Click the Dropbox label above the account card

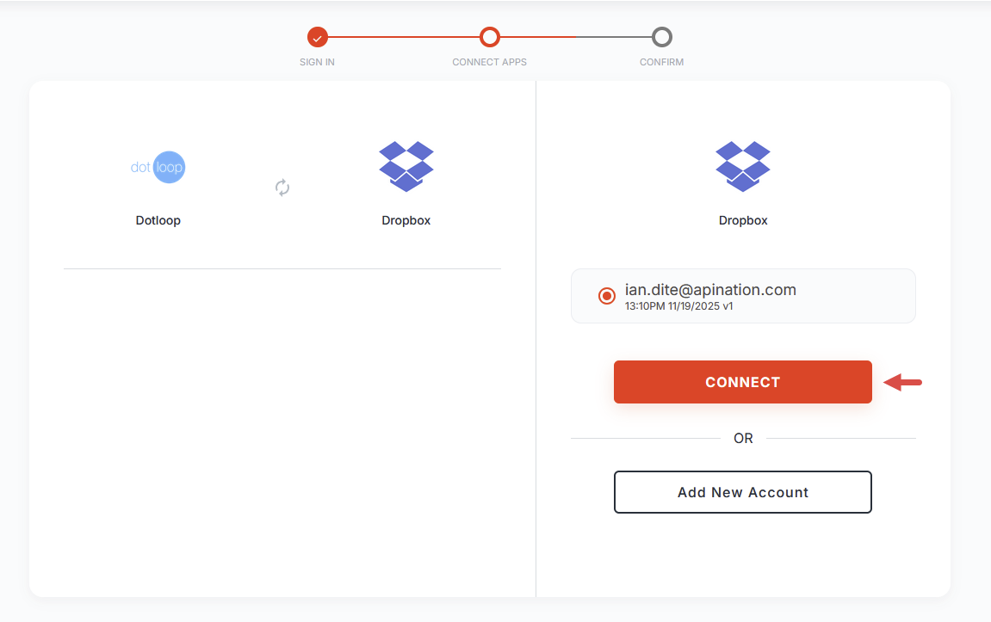click(743, 220)
